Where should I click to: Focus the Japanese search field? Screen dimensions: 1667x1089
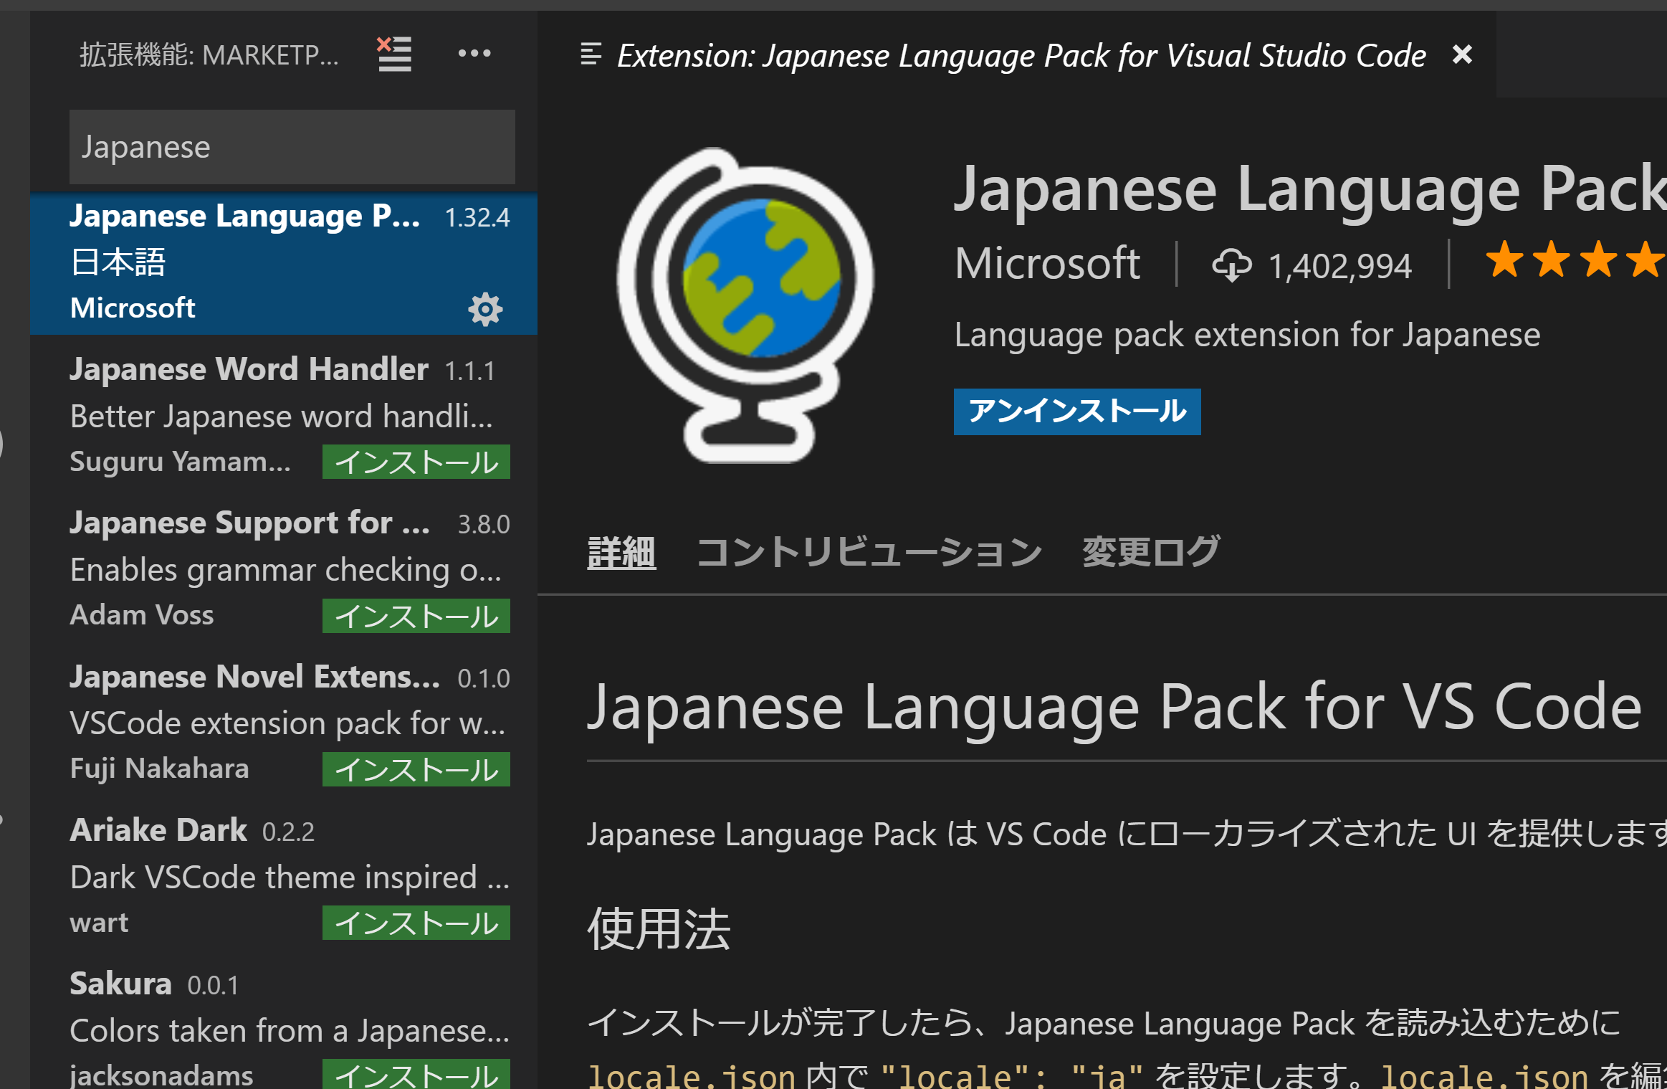pos(292,147)
